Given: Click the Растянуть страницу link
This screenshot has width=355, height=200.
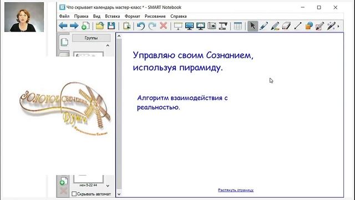Looking at the screenshot, I should [236, 190].
